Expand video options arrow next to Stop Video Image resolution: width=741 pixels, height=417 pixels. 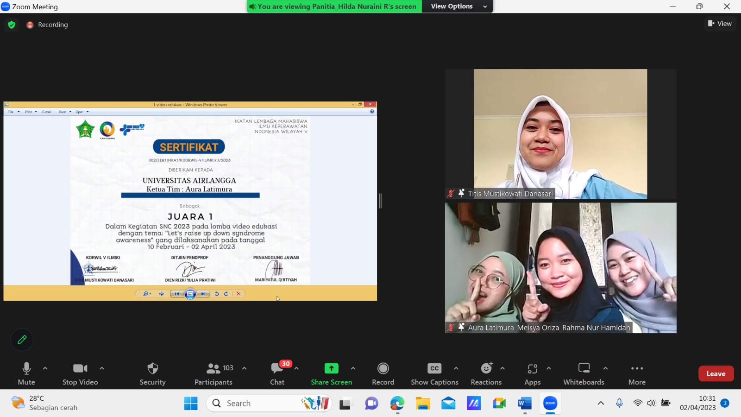(102, 368)
